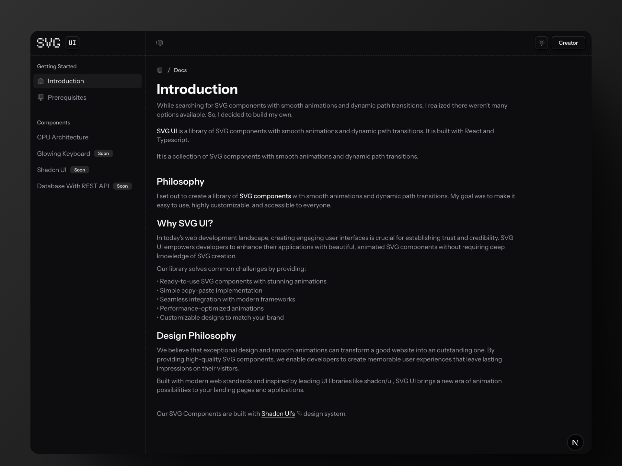The image size is (622, 466).
Task: Select Glowing Keyboard in the sidebar
Action: coord(63,154)
